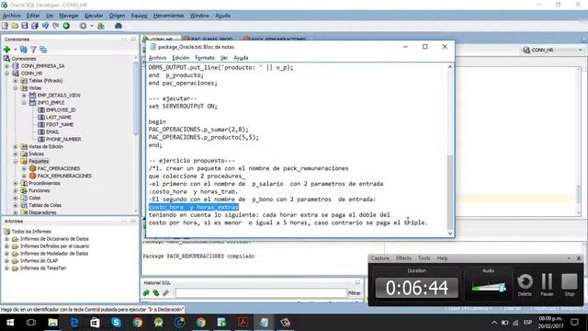The width and height of the screenshot is (588, 331).
Task: Open File Explorer from taskbar
Action: (53, 323)
